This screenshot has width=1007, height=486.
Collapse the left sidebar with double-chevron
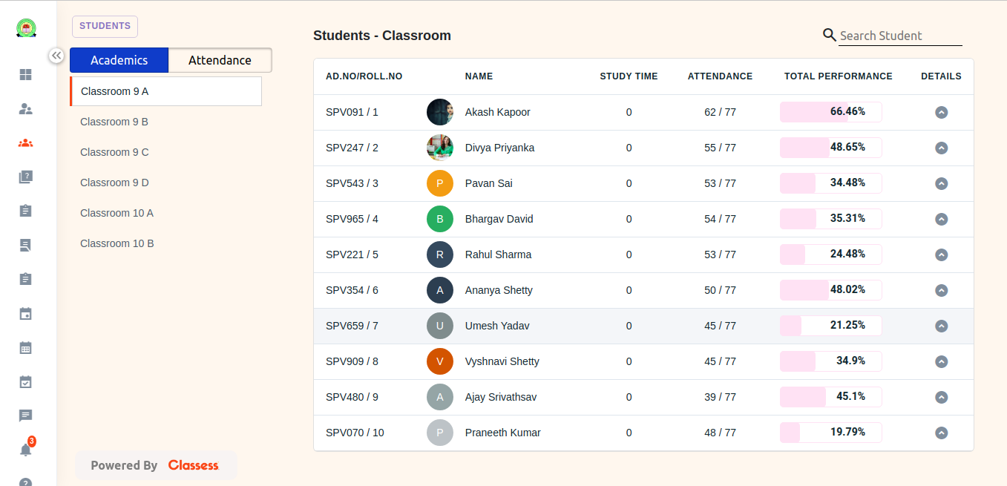point(56,55)
